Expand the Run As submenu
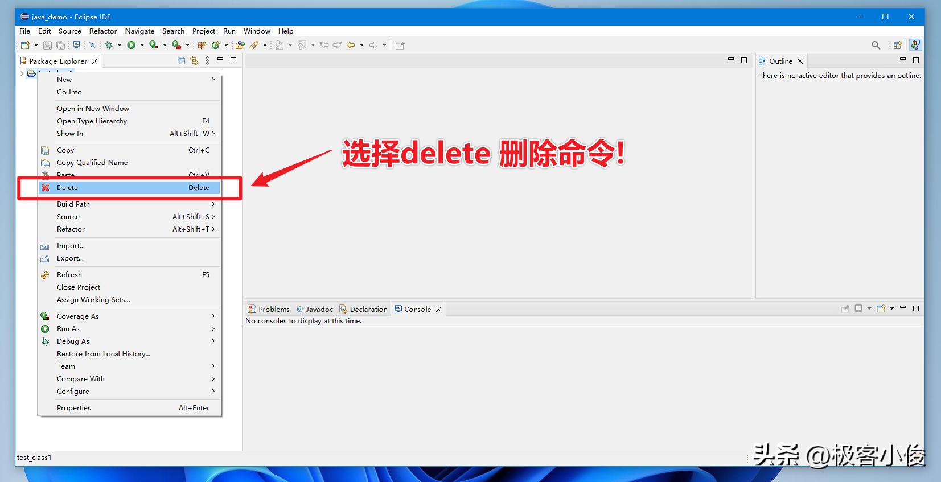 tap(129, 328)
